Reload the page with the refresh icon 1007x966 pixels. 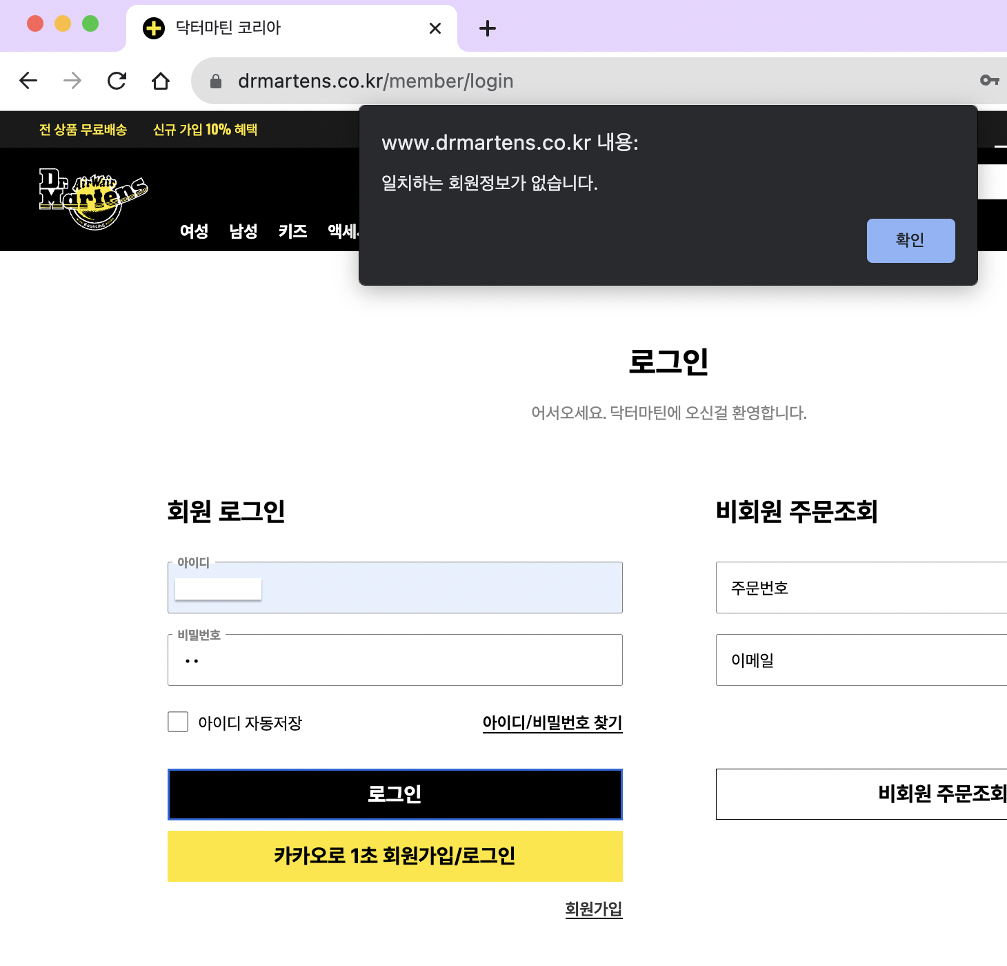[117, 81]
